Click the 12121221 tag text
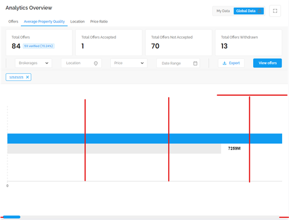Screen dimensions: 289x220 [x=16, y=77]
